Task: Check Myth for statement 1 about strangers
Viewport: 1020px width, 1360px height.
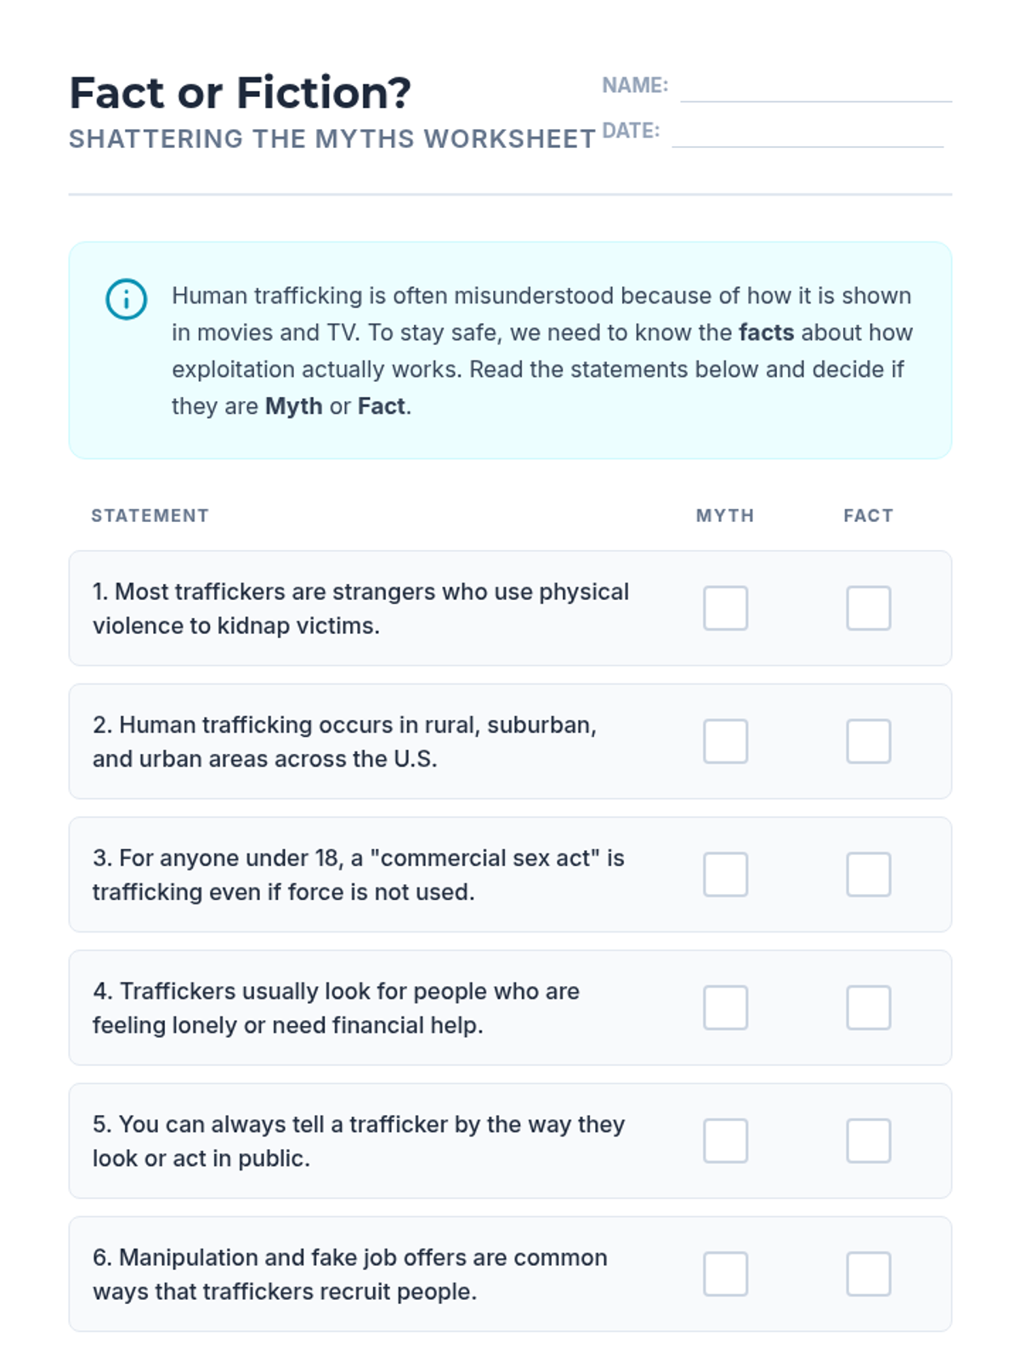Action: point(725,608)
